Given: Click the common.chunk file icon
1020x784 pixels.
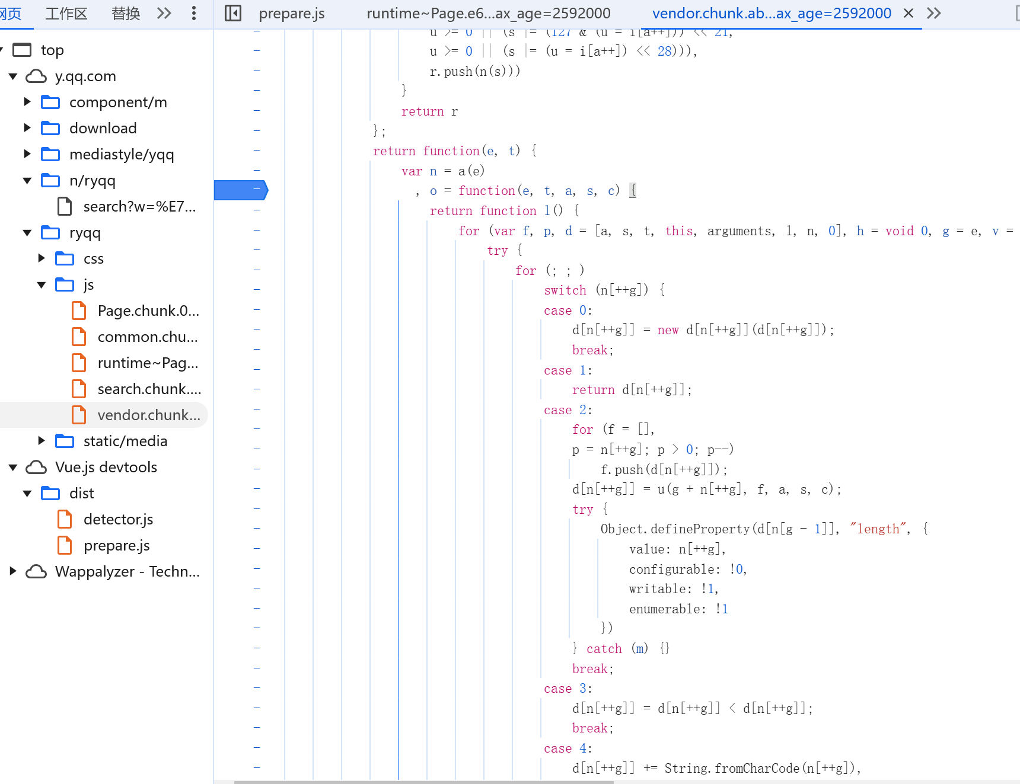Looking at the screenshot, I should pyautogui.click(x=79, y=337).
